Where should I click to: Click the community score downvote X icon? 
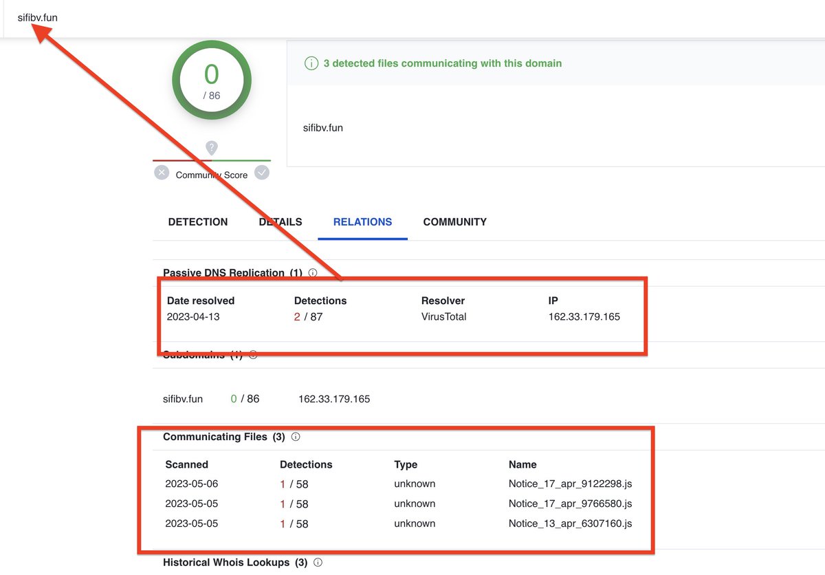tap(162, 173)
